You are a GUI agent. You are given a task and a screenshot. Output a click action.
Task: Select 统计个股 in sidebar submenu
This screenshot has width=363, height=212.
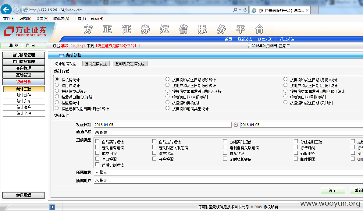(x=24, y=114)
